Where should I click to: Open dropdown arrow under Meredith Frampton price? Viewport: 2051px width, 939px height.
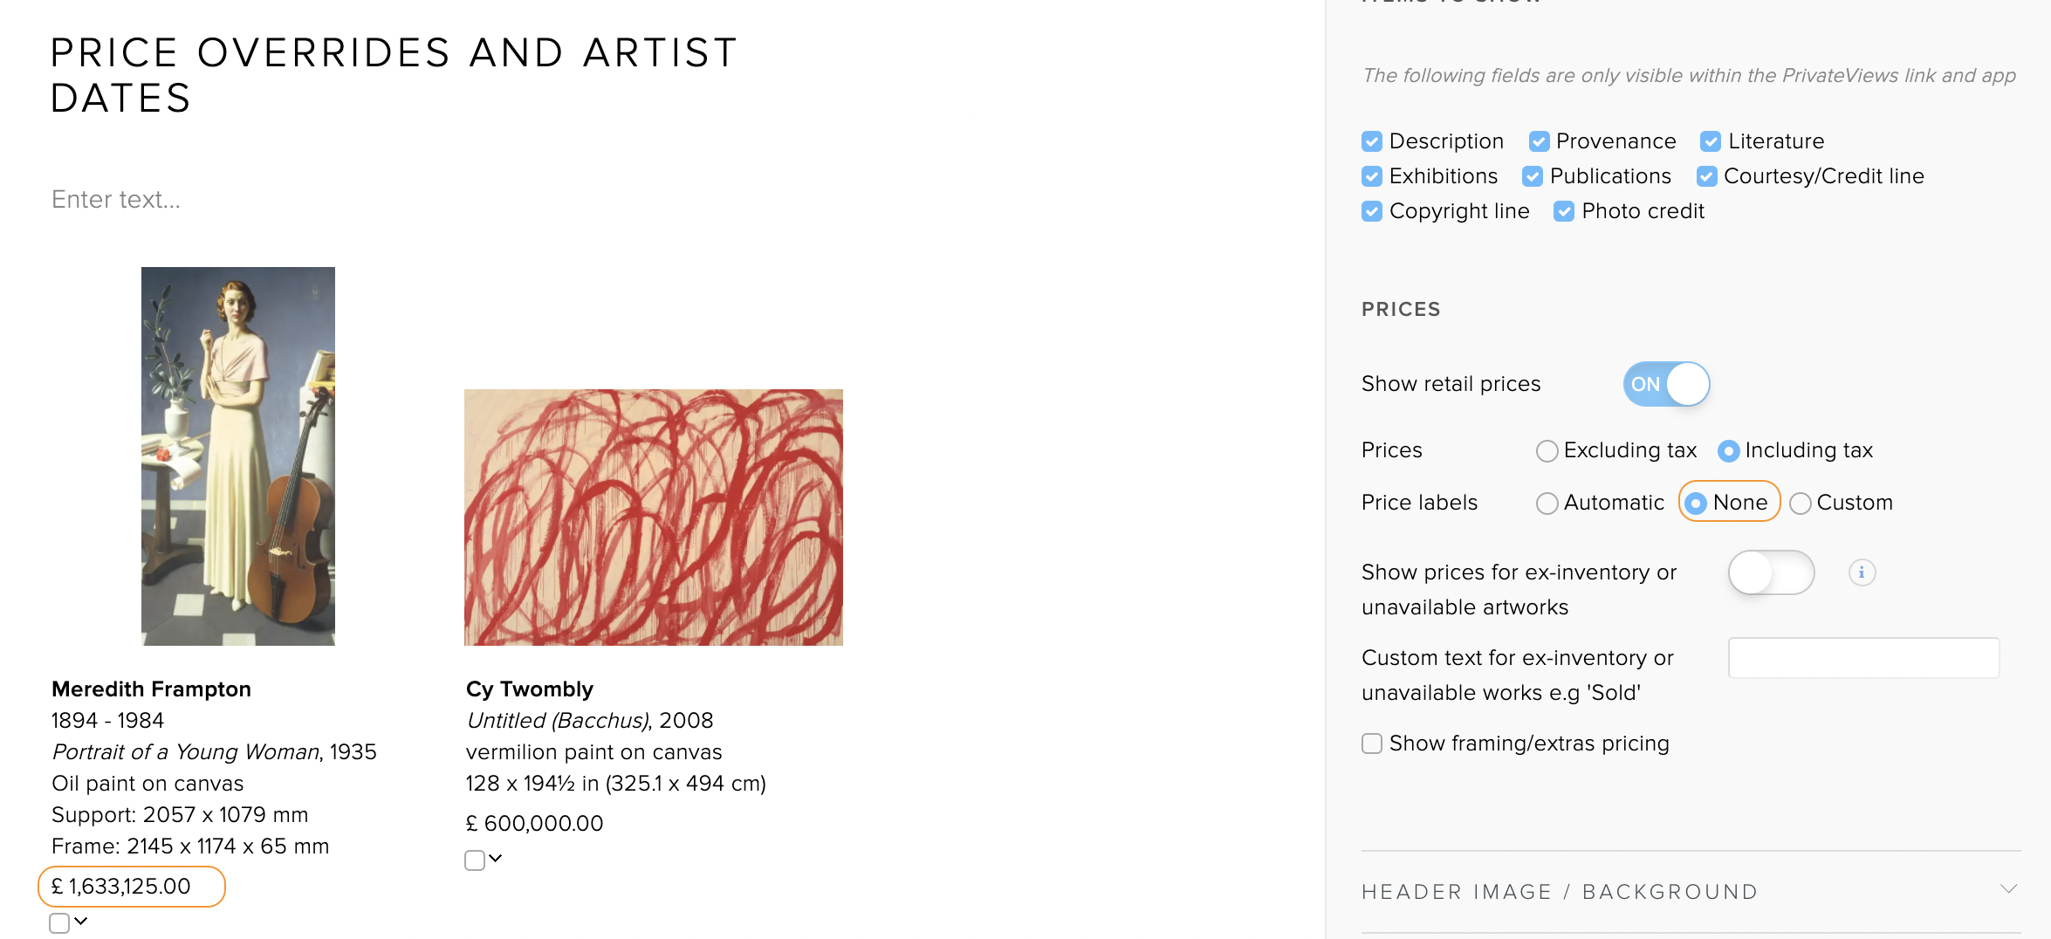coord(81,922)
